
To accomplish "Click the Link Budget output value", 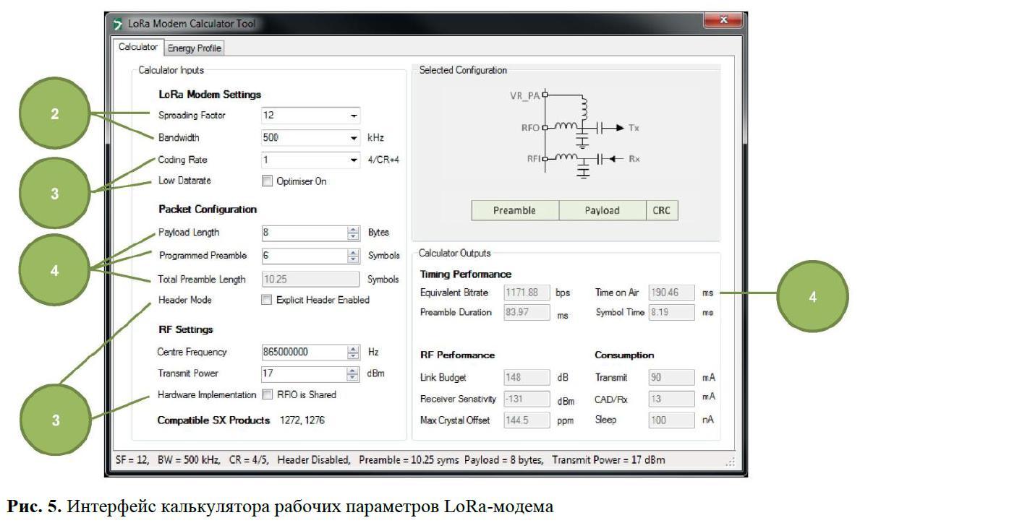I will [527, 378].
